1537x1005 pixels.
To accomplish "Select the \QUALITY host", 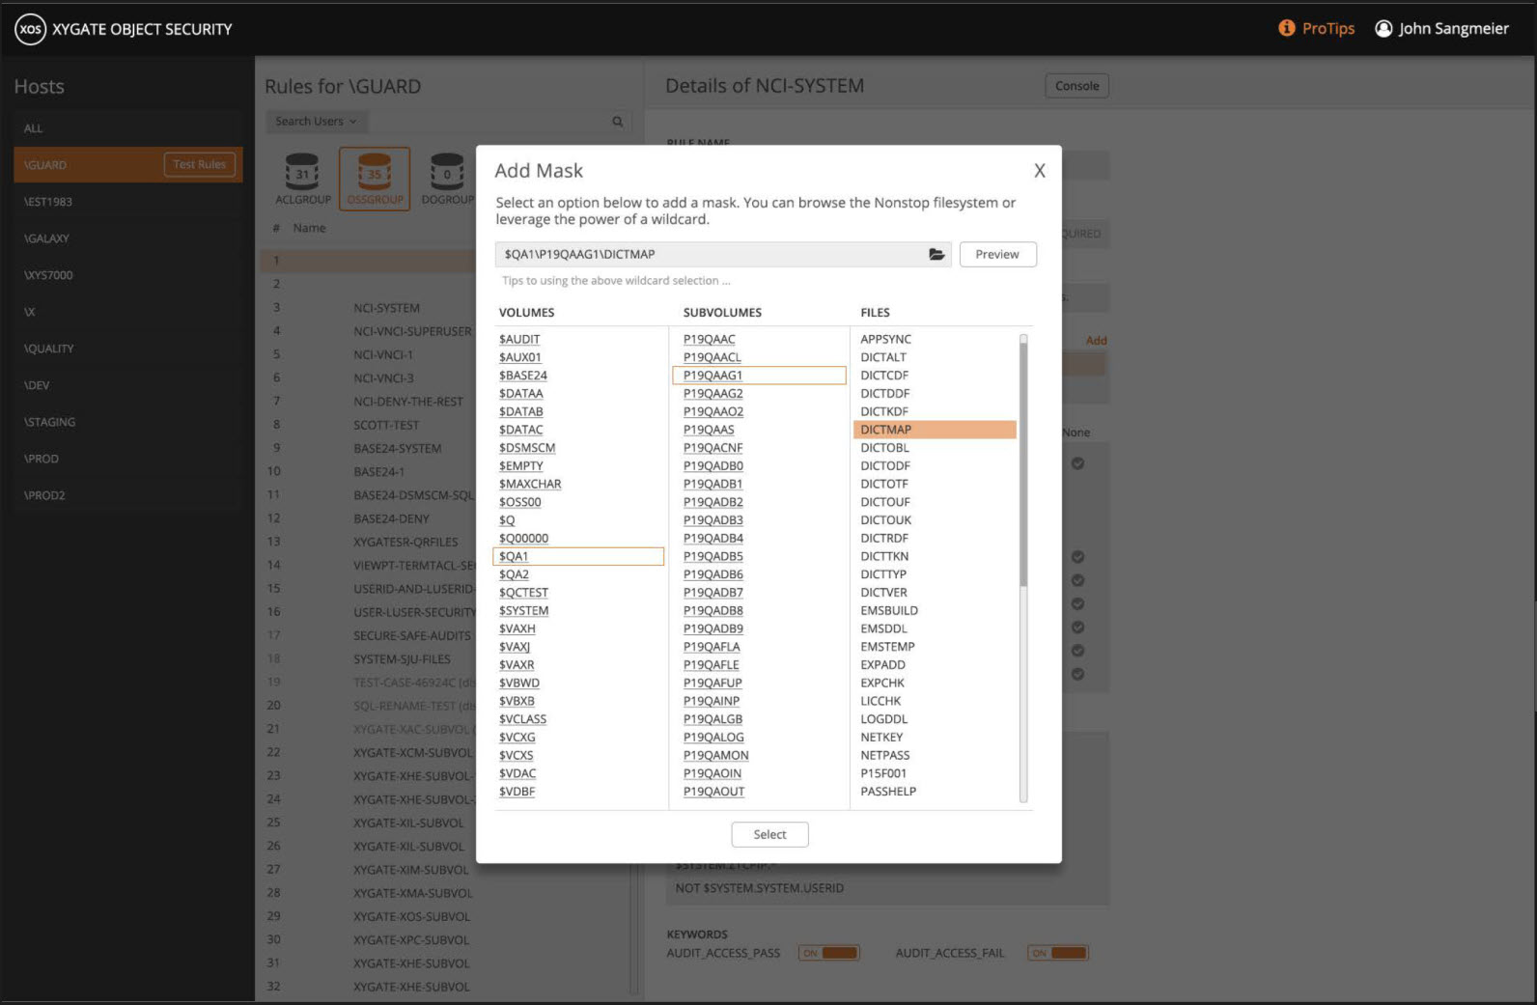I will (127, 349).
